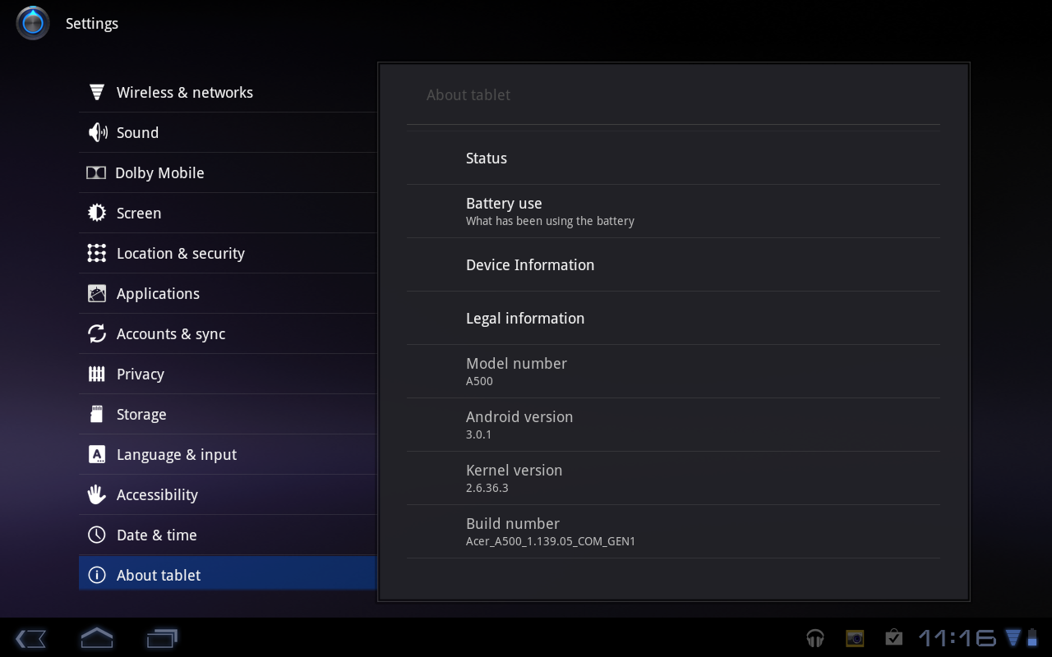Tap the Screen brightness icon
The height and width of the screenshot is (657, 1052).
point(97,213)
